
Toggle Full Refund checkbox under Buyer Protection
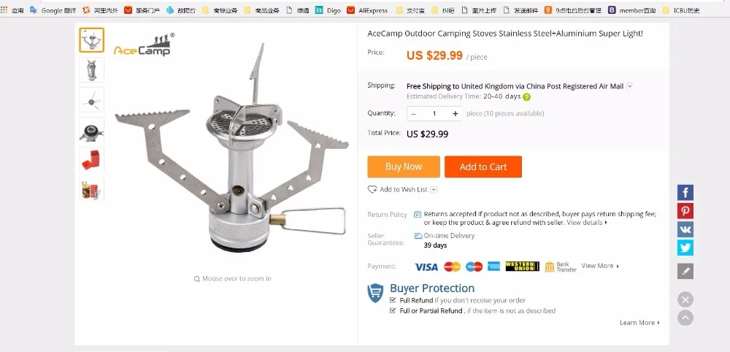coord(393,300)
